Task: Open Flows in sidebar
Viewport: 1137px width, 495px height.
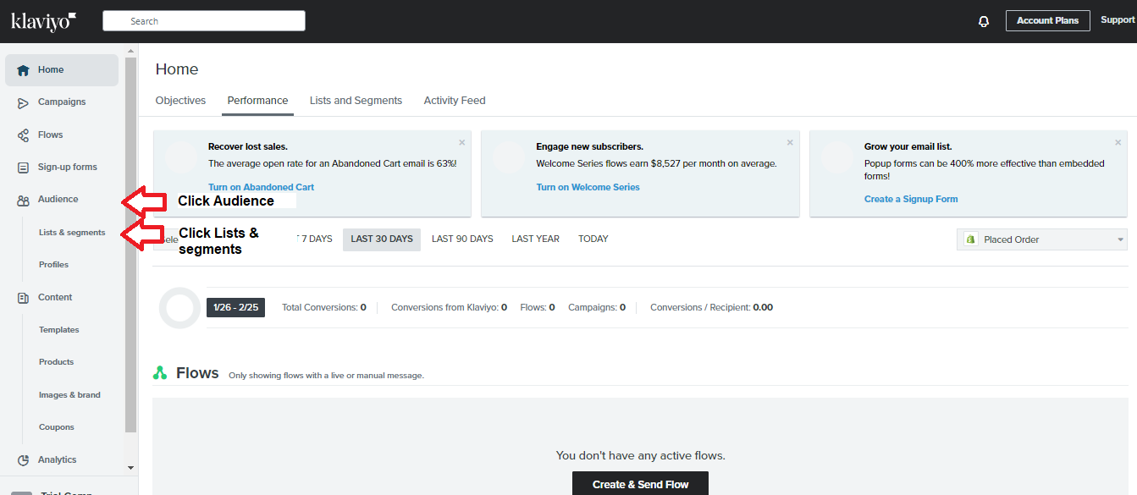Action: [x=51, y=135]
